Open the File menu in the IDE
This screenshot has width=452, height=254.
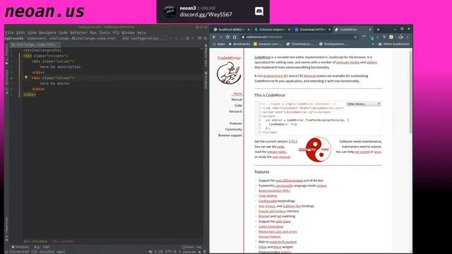pos(9,32)
